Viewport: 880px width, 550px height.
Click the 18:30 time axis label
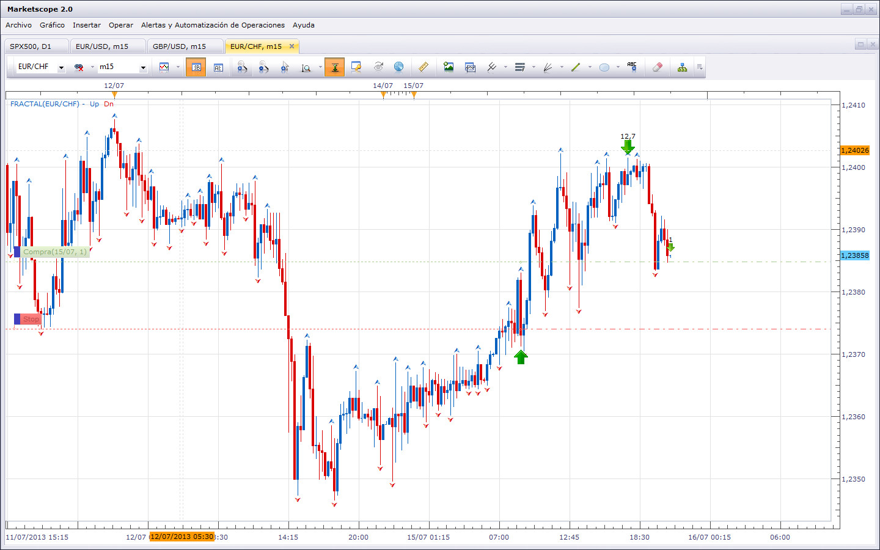point(639,537)
